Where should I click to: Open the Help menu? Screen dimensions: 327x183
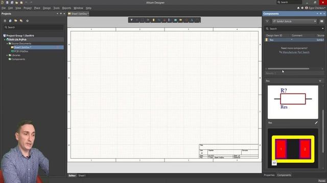(x=88, y=8)
